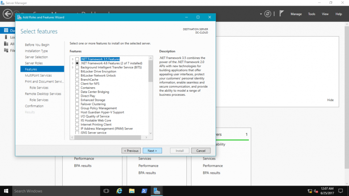349x196 pixels.
Task: Click Hide in the Server Manager dashboard
Action: (330, 100)
